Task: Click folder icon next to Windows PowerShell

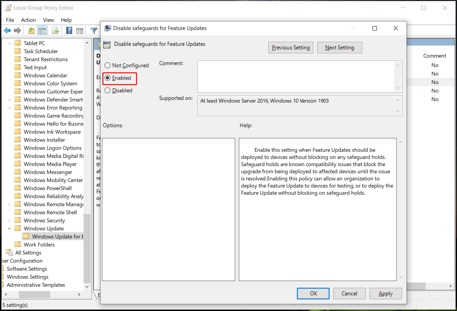Action: coord(18,188)
